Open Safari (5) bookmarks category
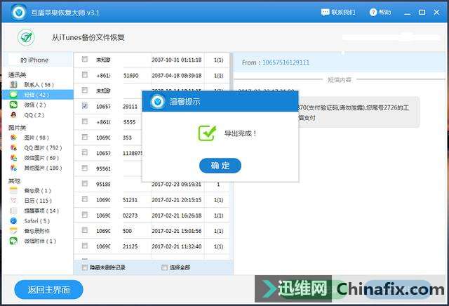449x306 pixels. 36,220
